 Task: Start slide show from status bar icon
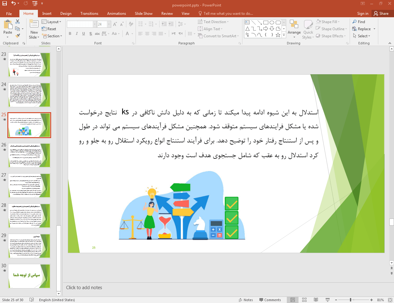point(327,300)
